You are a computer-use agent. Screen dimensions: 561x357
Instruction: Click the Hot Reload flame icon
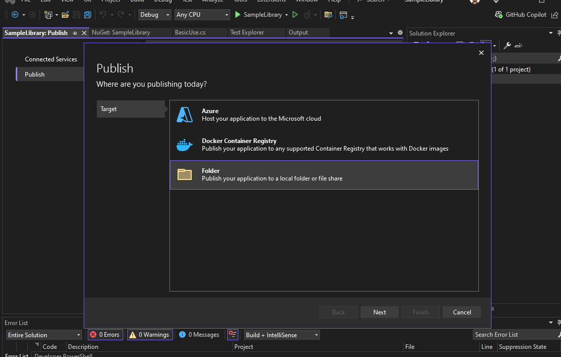tap(307, 15)
